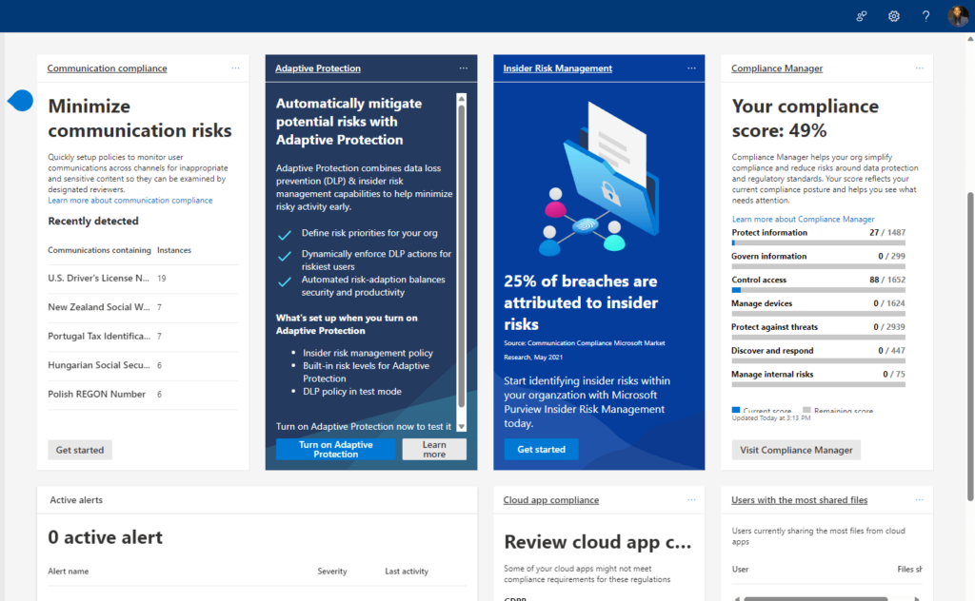The image size is (975, 601).
Task: Click the User column header
Action: (740, 570)
